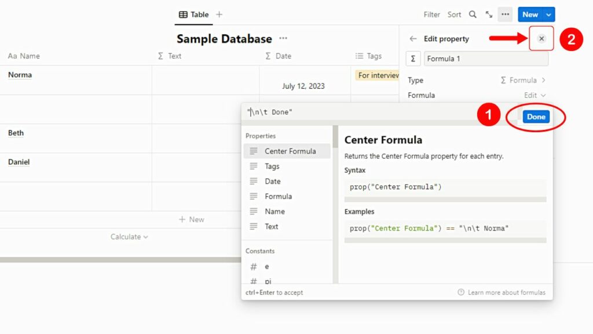Screen dimensions: 593x334
Task: Select the yellow For interview tag
Action: pyautogui.click(x=377, y=75)
